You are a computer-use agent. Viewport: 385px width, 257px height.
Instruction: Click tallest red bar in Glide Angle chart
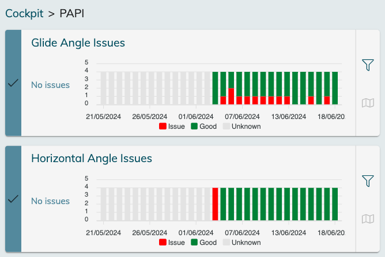click(231, 96)
